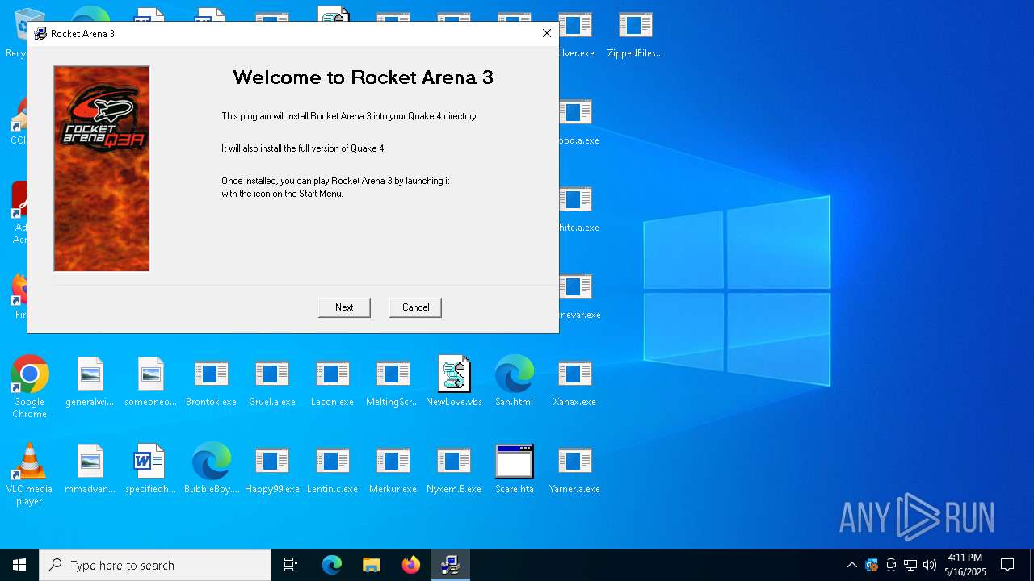Select San.html desktop icon
This screenshot has height=581, width=1034.
click(x=514, y=382)
